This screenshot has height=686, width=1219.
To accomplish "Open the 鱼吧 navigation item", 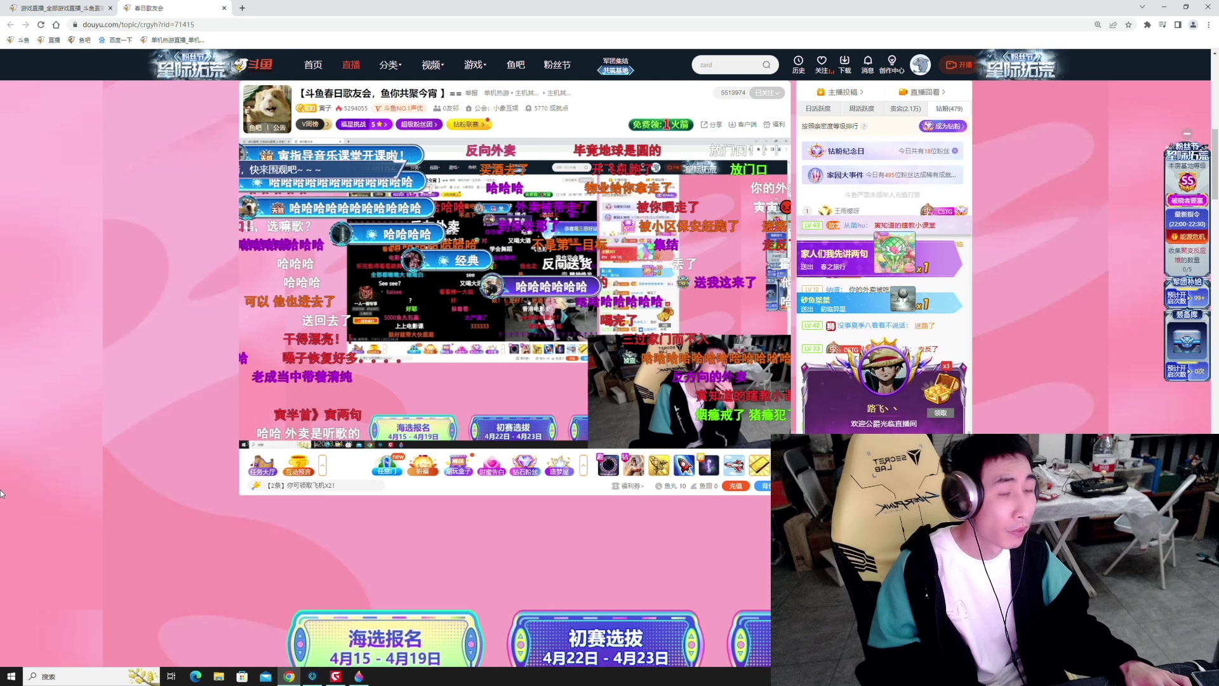I will [x=516, y=65].
